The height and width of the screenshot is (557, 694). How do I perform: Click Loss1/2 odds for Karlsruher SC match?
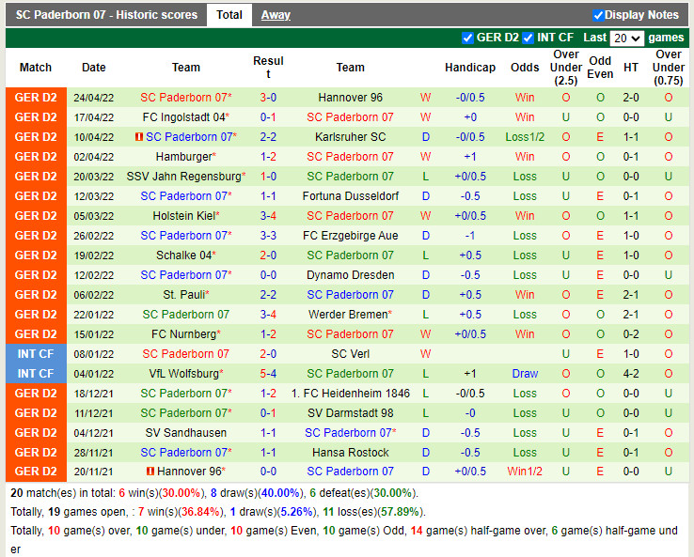click(x=525, y=137)
